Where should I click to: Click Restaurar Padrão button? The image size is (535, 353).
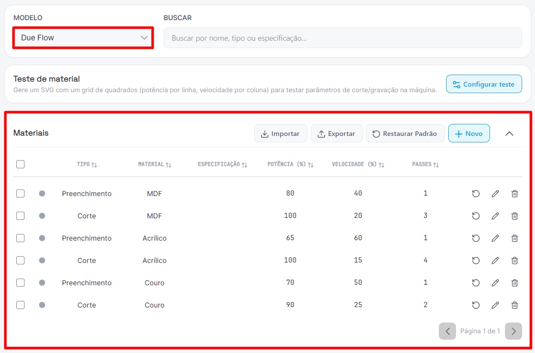(x=405, y=133)
